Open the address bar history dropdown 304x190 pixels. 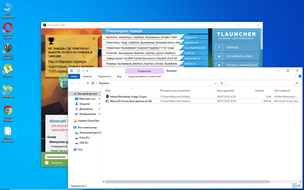click(x=216, y=83)
